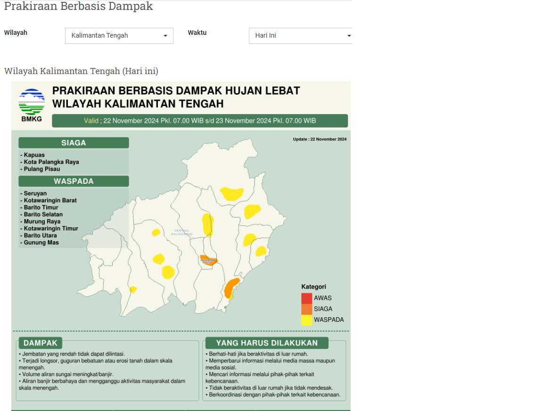543x411 pixels.
Task: Click 'Tidak beraktivitas di luar rumah jika tidak mendesak.'
Action: click(x=269, y=388)
